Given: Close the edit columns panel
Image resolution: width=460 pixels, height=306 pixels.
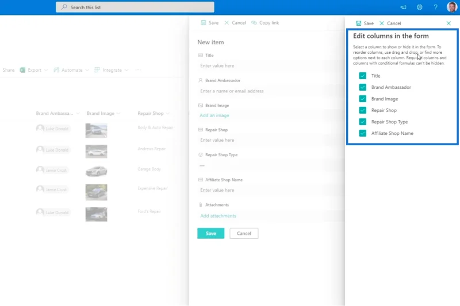Looking at the screenshot, I should [x=448, y=23].
